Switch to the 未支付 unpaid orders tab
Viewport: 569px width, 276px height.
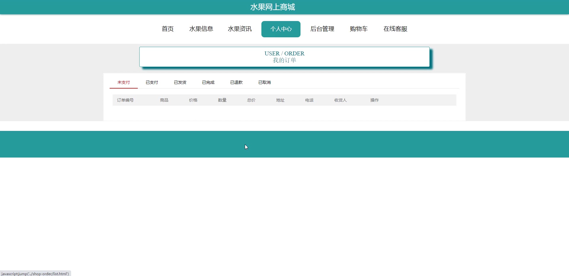(x=123, y=82)
